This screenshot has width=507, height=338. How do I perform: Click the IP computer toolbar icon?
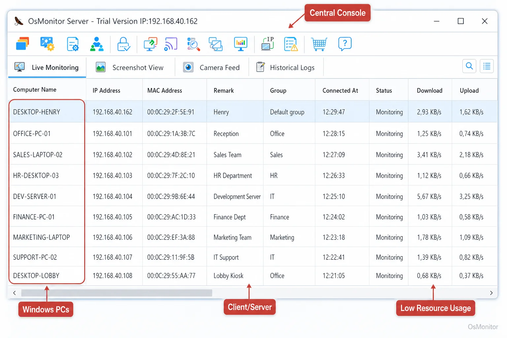(x=268, y=44)
